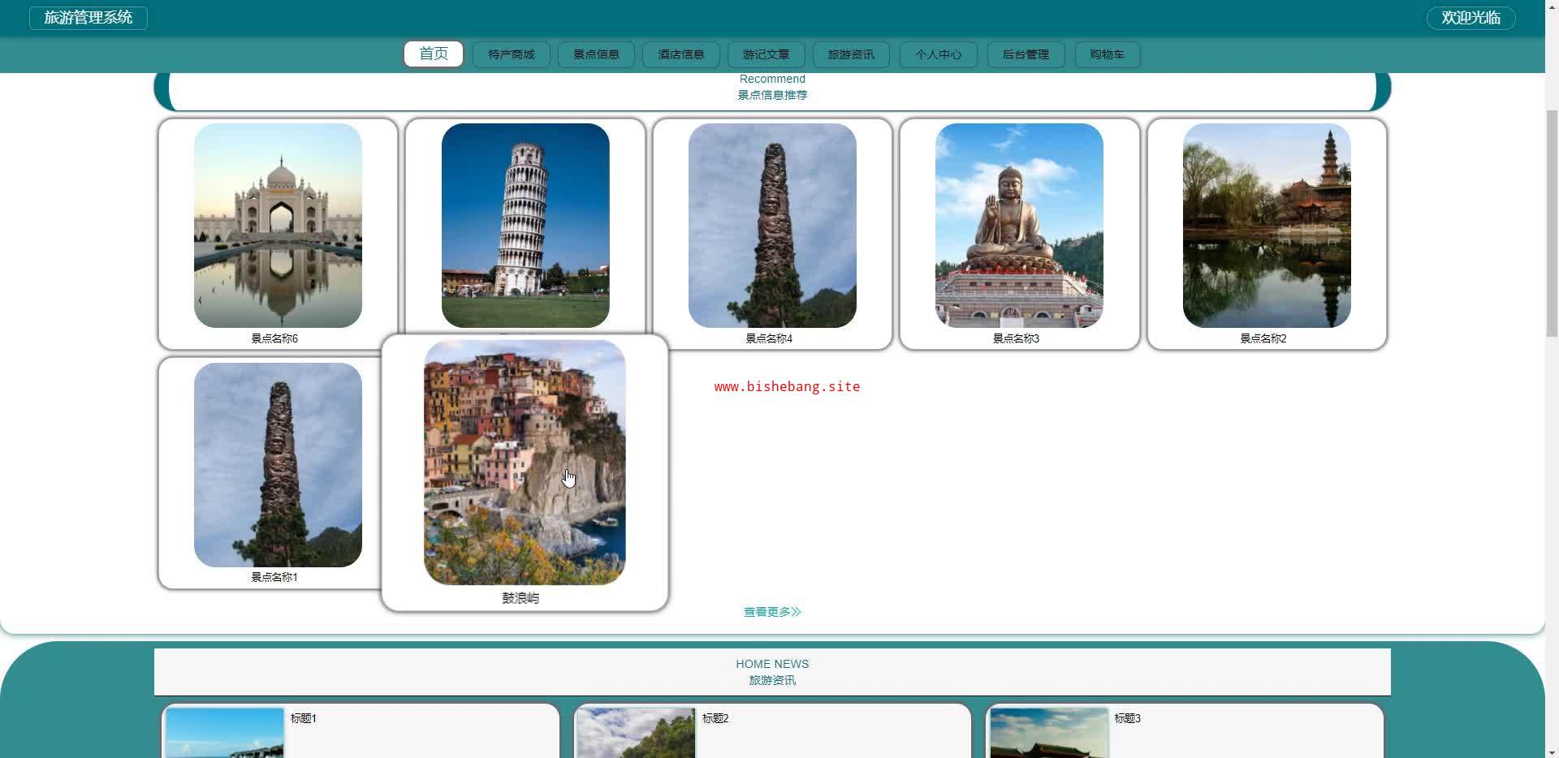Viewport: 1559px width, 758px height.
Task: Select 酒店信息 in the nav bar
Action: pos(681,54)
